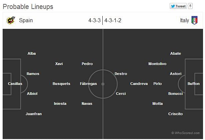Click player Pirlo in Italy midfield
205x140 pixels.
158,84
